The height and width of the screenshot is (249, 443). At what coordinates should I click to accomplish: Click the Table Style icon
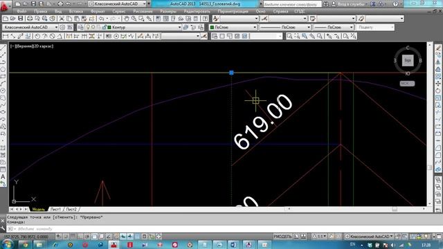pos(312,19)
